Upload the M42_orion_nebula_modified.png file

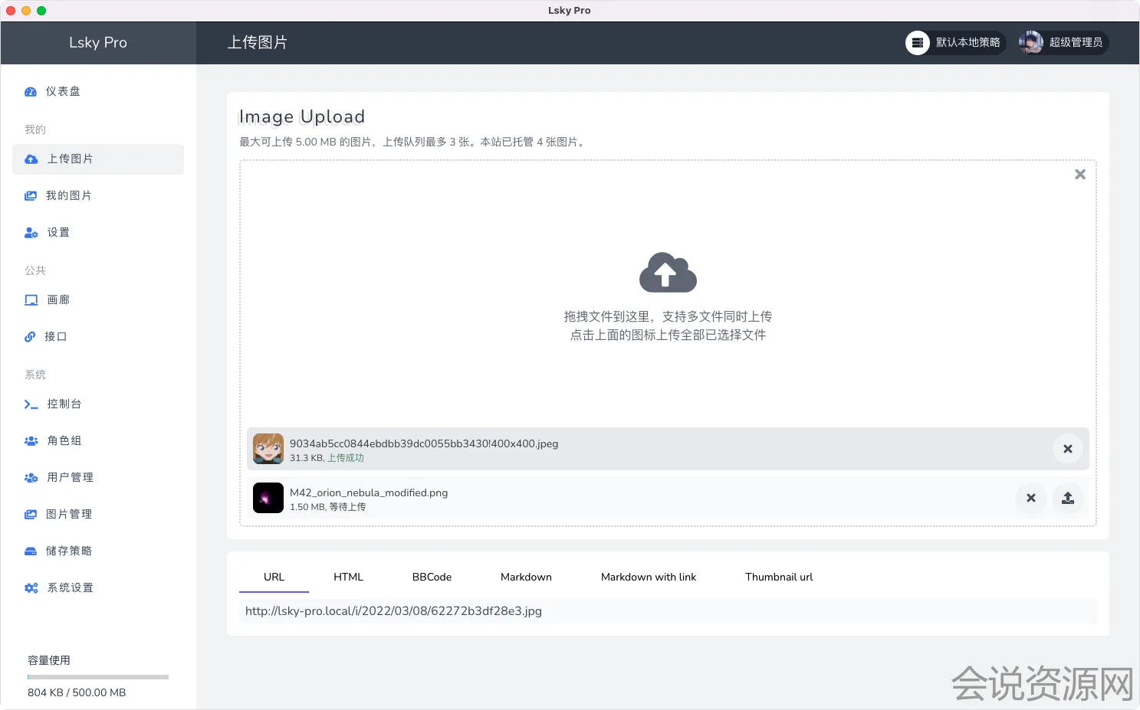pos(1067,498)
